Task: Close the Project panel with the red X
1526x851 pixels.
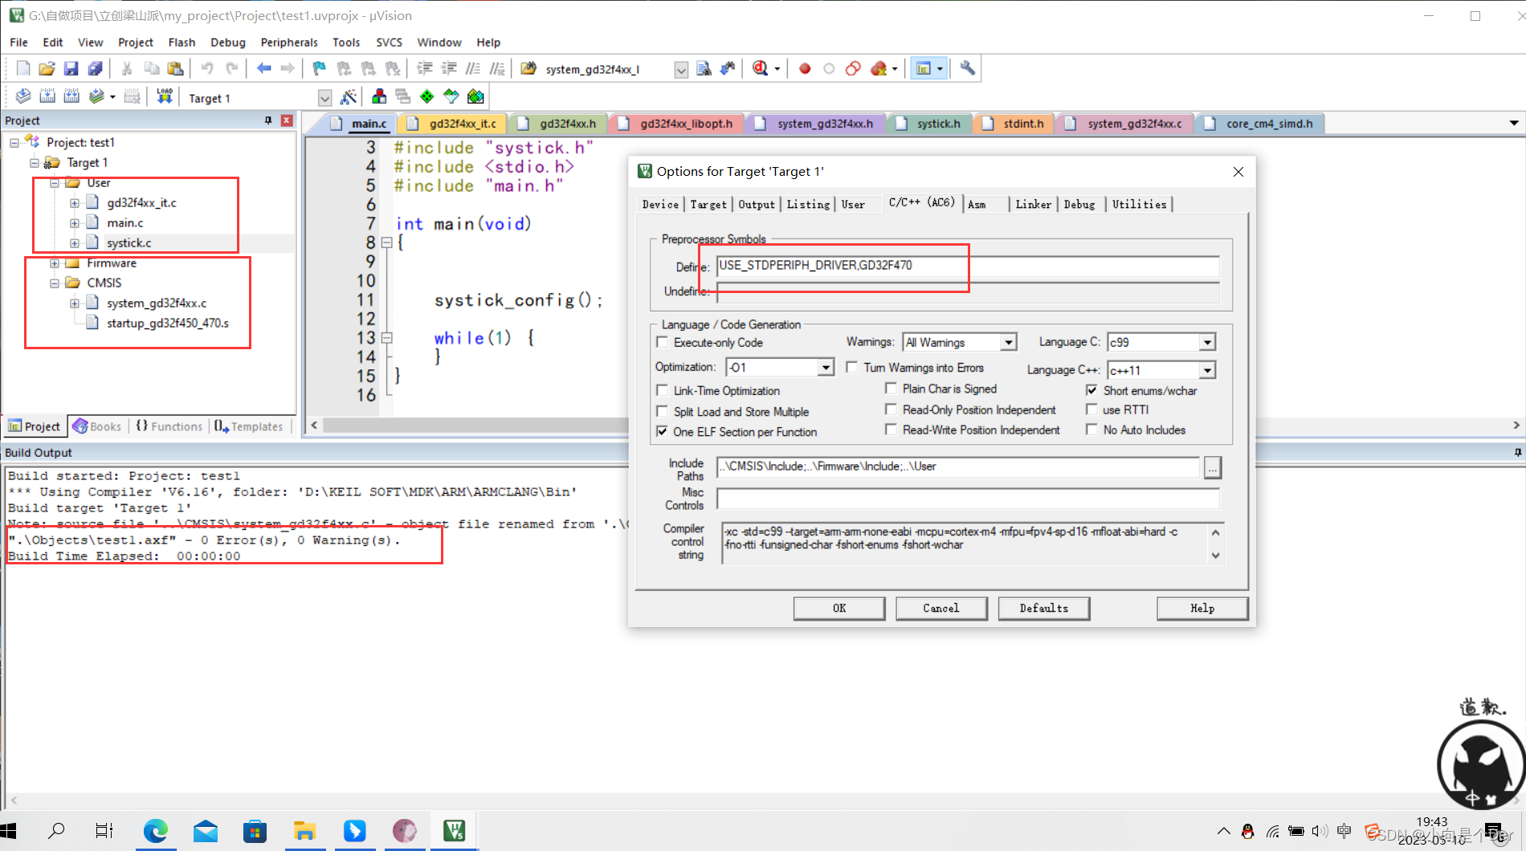Action: pyautogui.click(x=287, y=120)
